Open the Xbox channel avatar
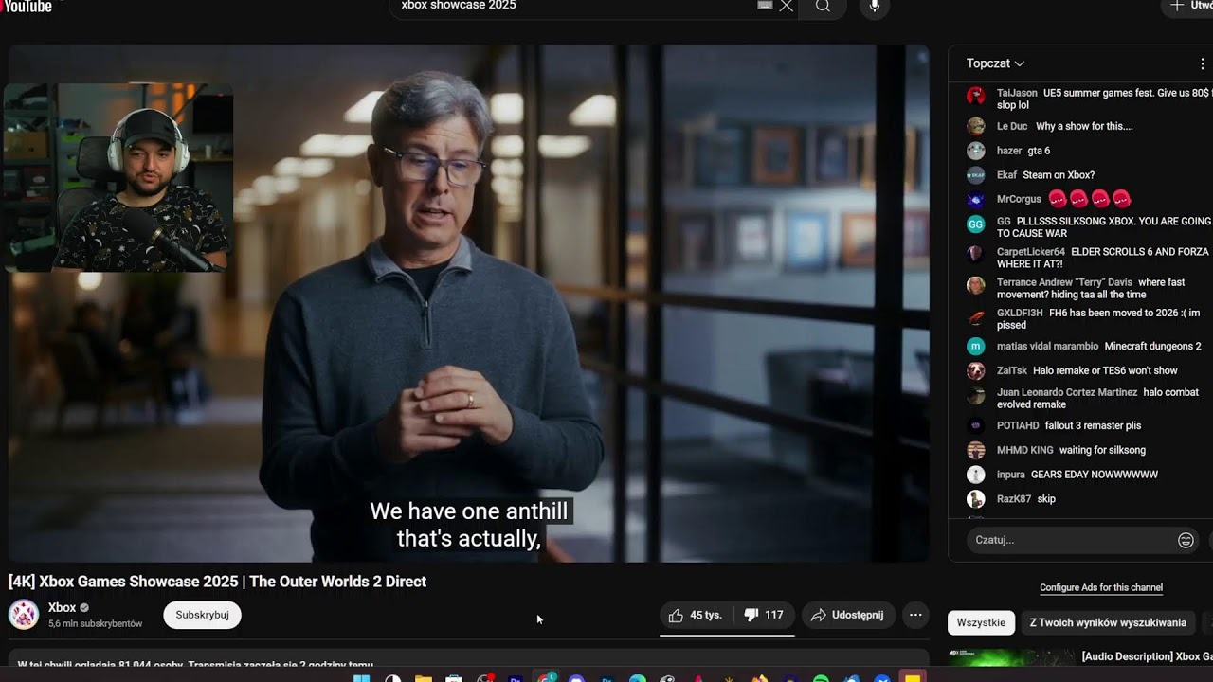This screenshot has height=682, width=1213. pos(24,615)
